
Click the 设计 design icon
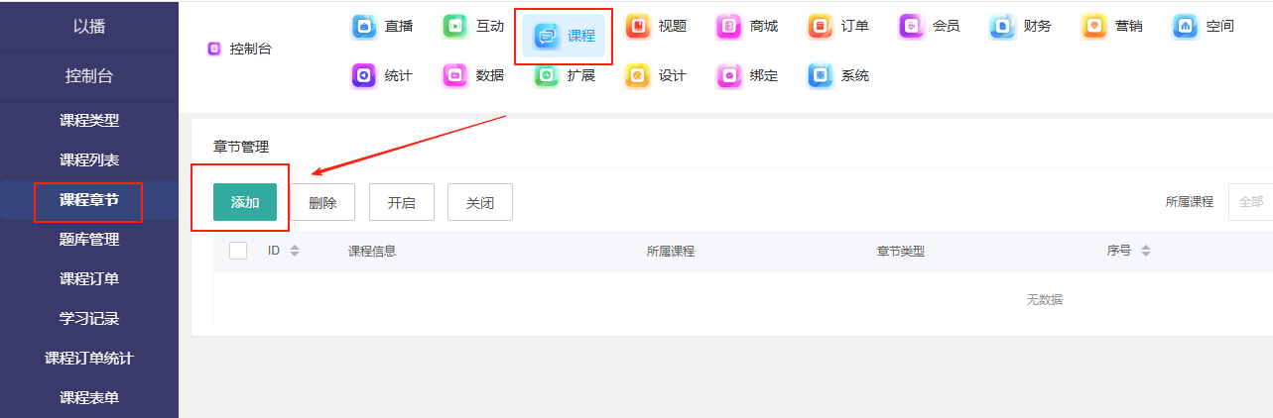[638, 76]
